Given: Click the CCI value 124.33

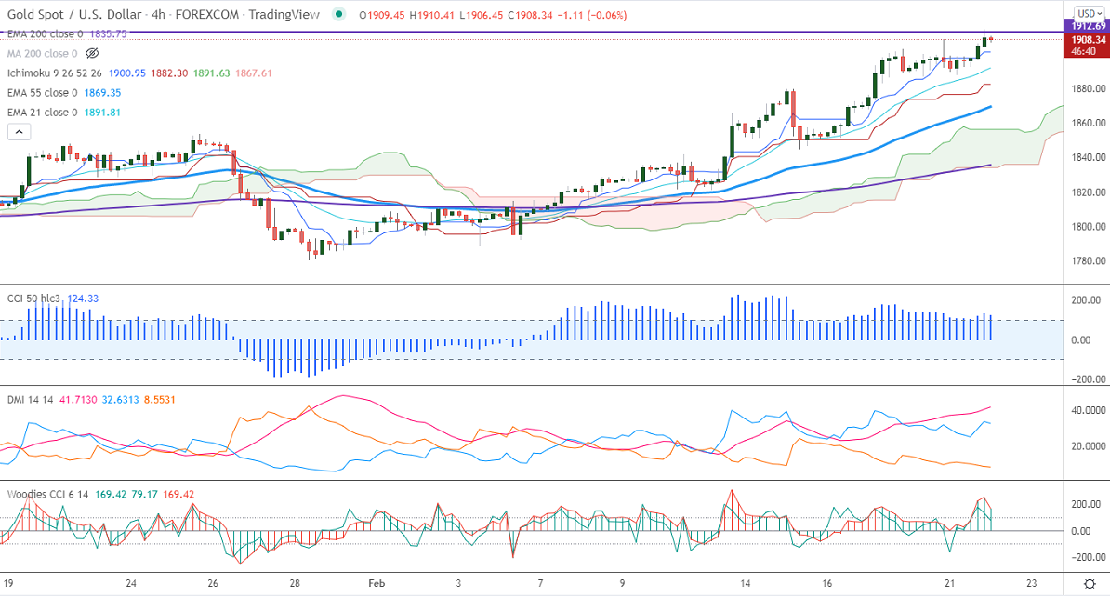Looking at the screenshot, I should (83, 298).
